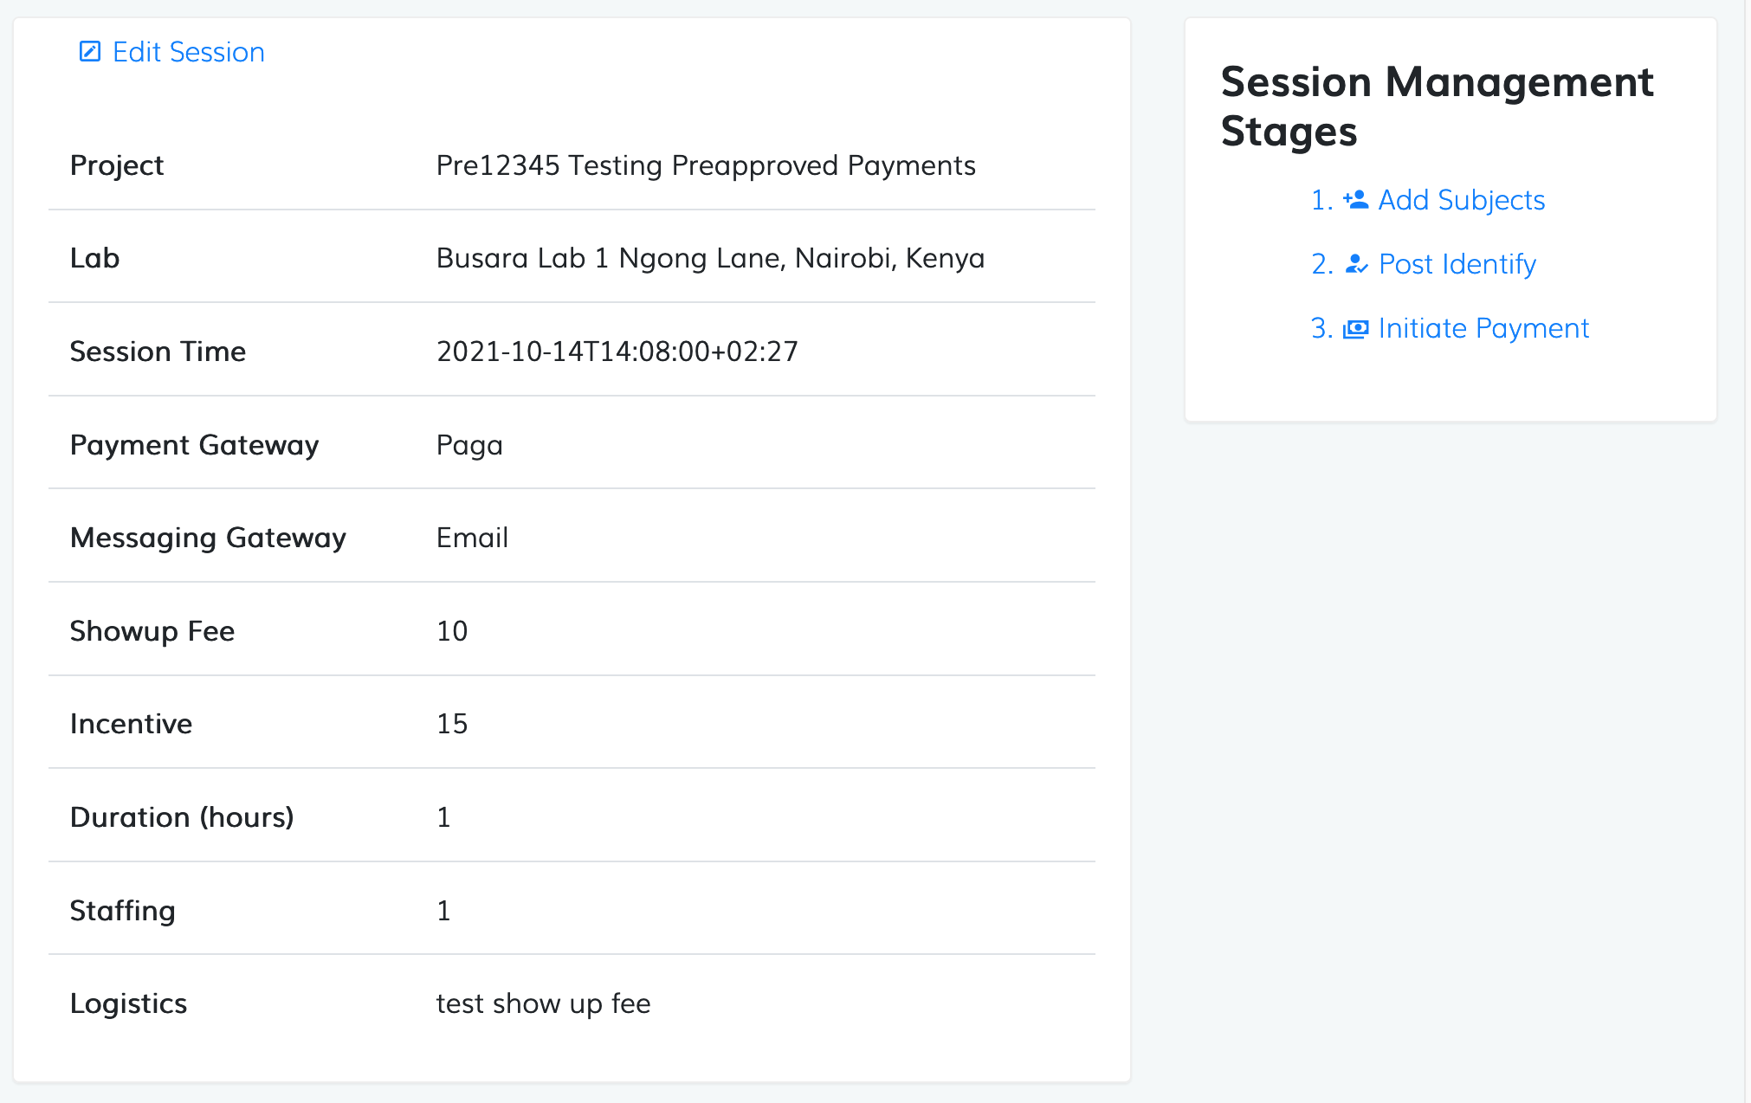Select the Add Subjects person-plus icon

[1354, 199]
